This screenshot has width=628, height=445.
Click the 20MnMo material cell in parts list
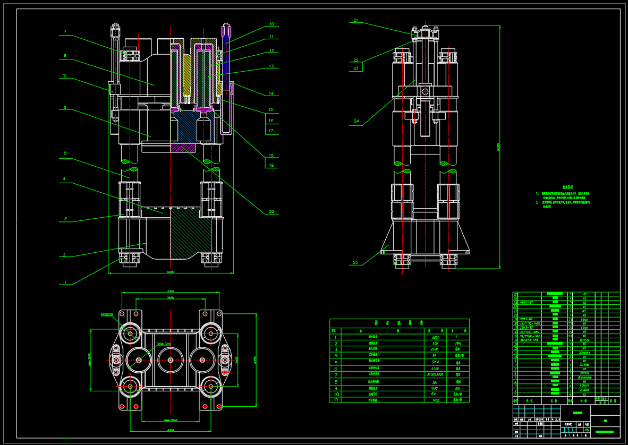click(584, 353)
